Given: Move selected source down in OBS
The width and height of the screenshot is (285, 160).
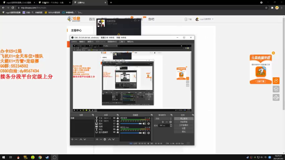Looking at the screenshot, I should pyautogui.click(x=114, y=139).
